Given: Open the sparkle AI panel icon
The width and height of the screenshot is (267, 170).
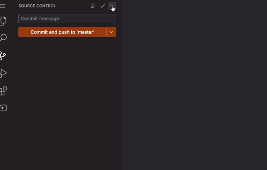Looking at the screenshot, I should (3, 108).
